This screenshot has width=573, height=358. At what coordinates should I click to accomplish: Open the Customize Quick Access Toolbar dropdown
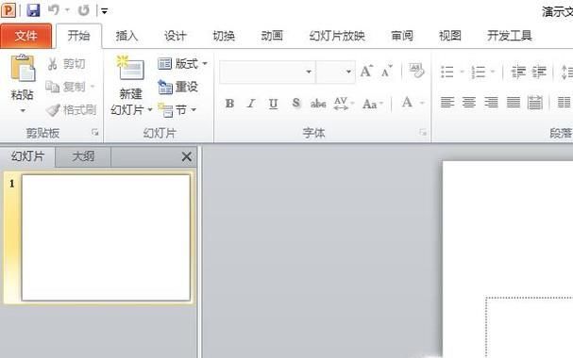tap(105, 11)
